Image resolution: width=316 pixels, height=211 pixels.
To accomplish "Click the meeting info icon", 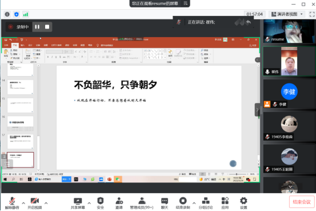I will click(x=7, y=14).
